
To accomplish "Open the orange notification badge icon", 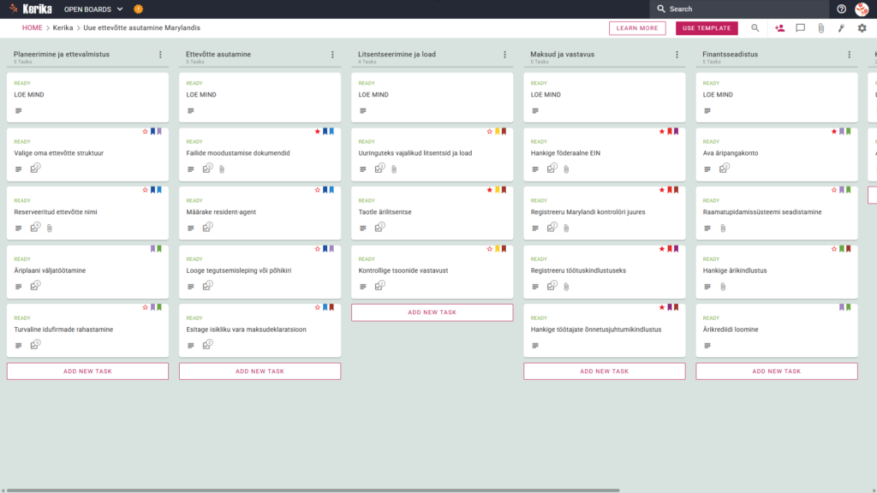I will coord(138,9).
